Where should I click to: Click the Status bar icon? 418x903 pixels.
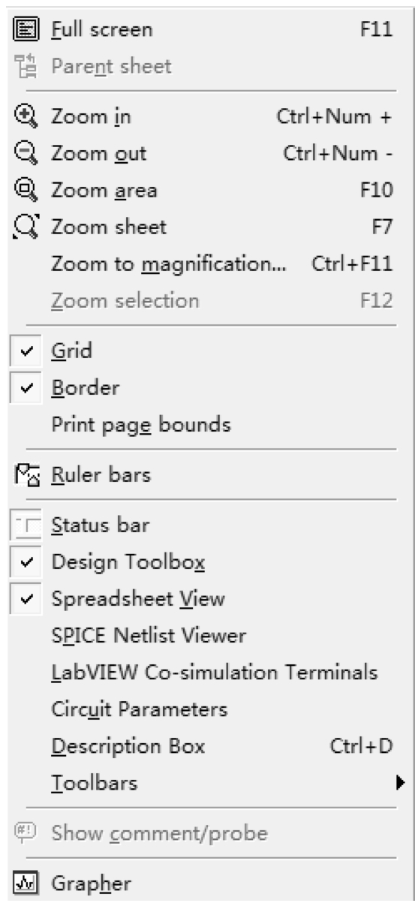(23, 525)
